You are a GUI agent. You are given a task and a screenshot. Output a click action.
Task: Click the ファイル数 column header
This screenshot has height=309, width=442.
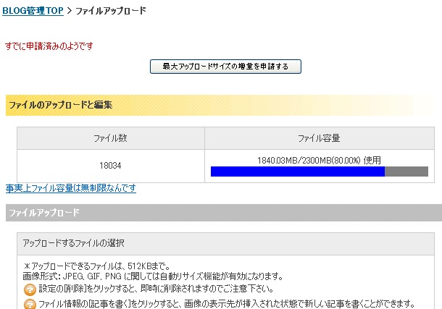pos(111,138)
